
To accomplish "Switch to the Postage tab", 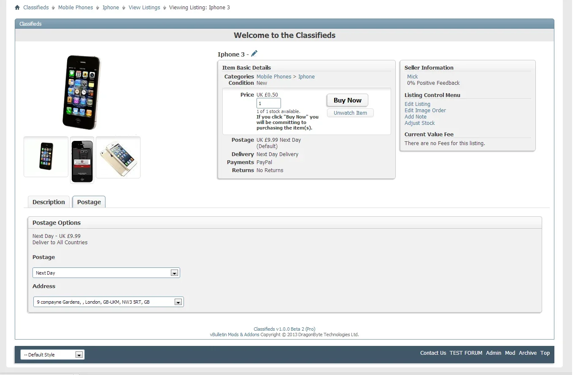I will [x=89, y=202].
